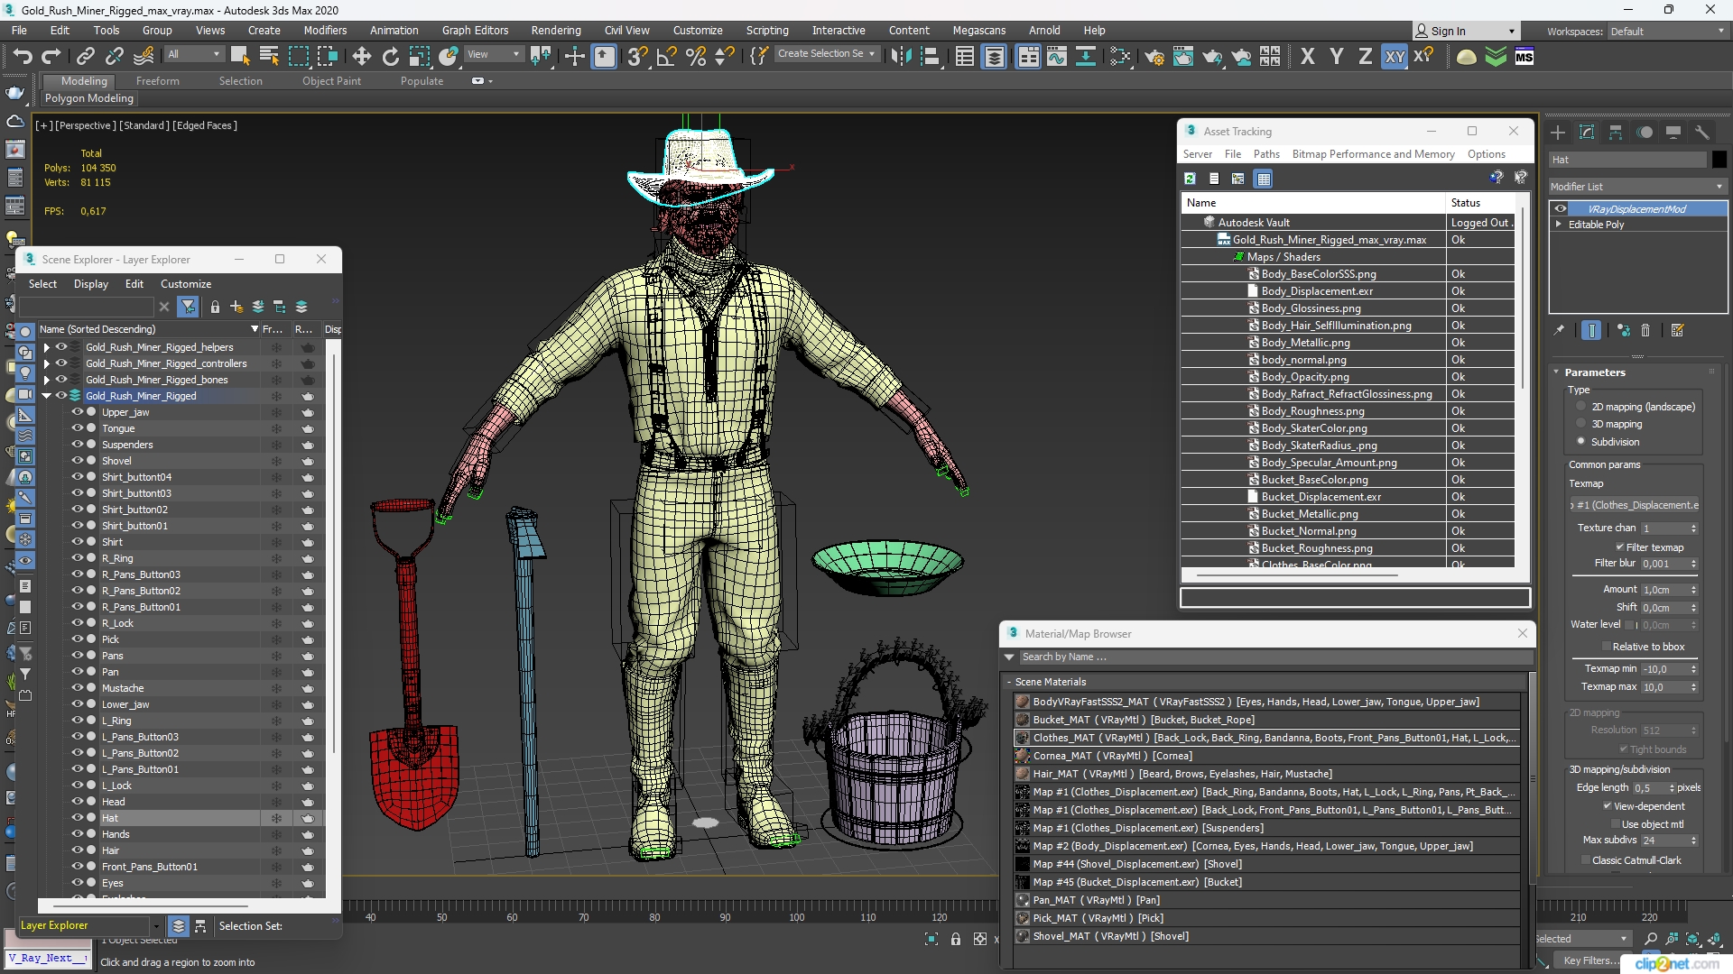Screen dimensions: 1733x974
Task: Click the Sign In button
Action: [1466, 31]
